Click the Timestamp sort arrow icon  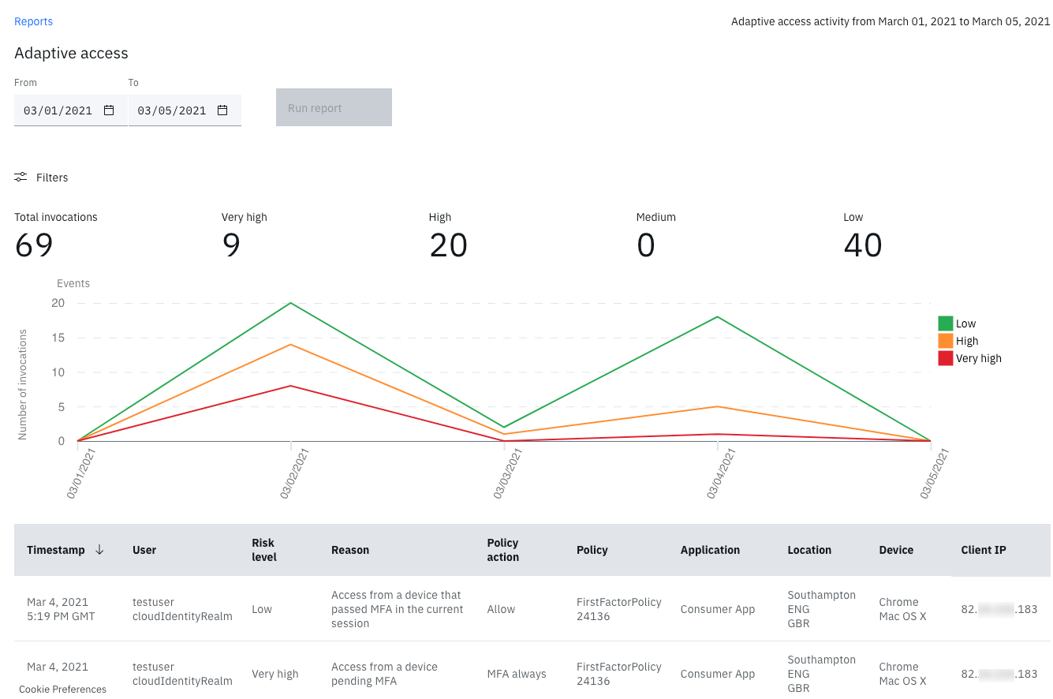tap(99, 550)
